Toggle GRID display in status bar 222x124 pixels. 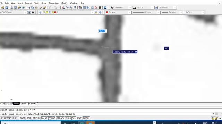tap(29, 118)
